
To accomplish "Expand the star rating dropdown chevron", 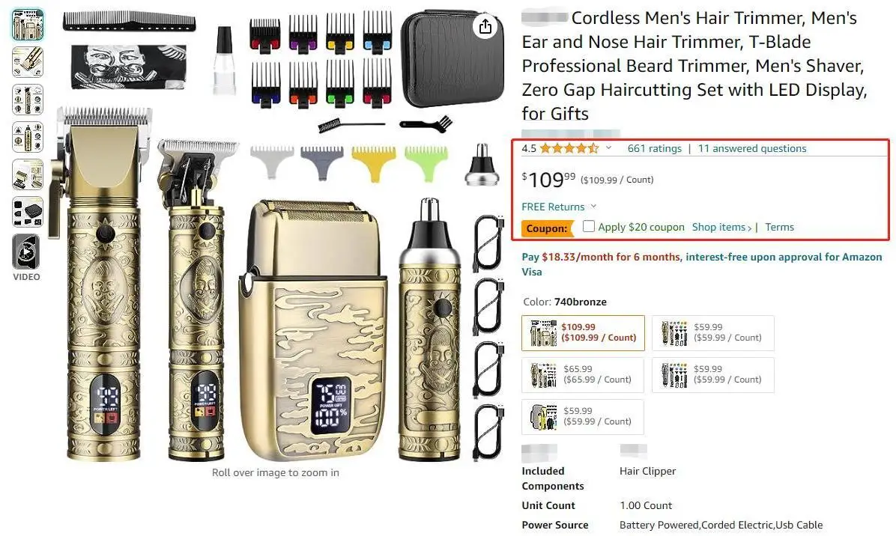I will point(608,147).
